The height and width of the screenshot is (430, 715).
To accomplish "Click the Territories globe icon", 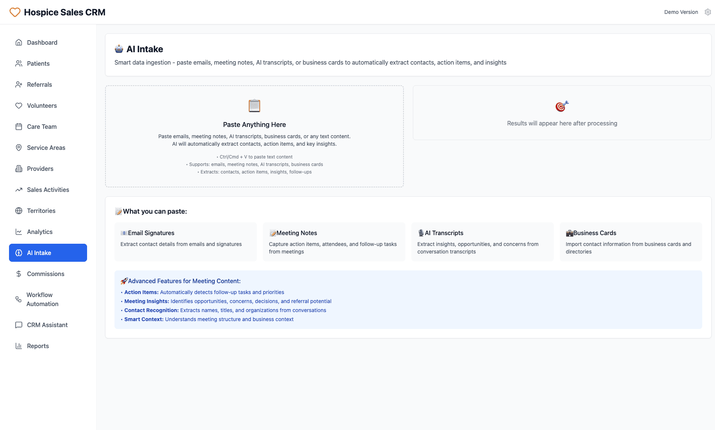I will pos(19,211).
